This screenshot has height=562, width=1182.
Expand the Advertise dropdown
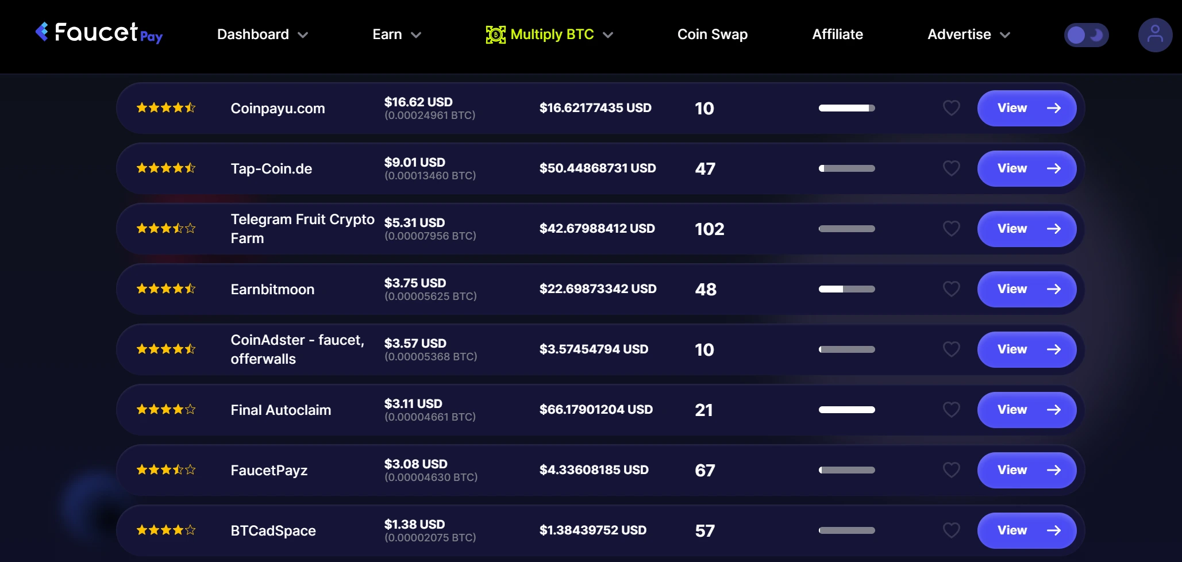click(x=968, y=34)
